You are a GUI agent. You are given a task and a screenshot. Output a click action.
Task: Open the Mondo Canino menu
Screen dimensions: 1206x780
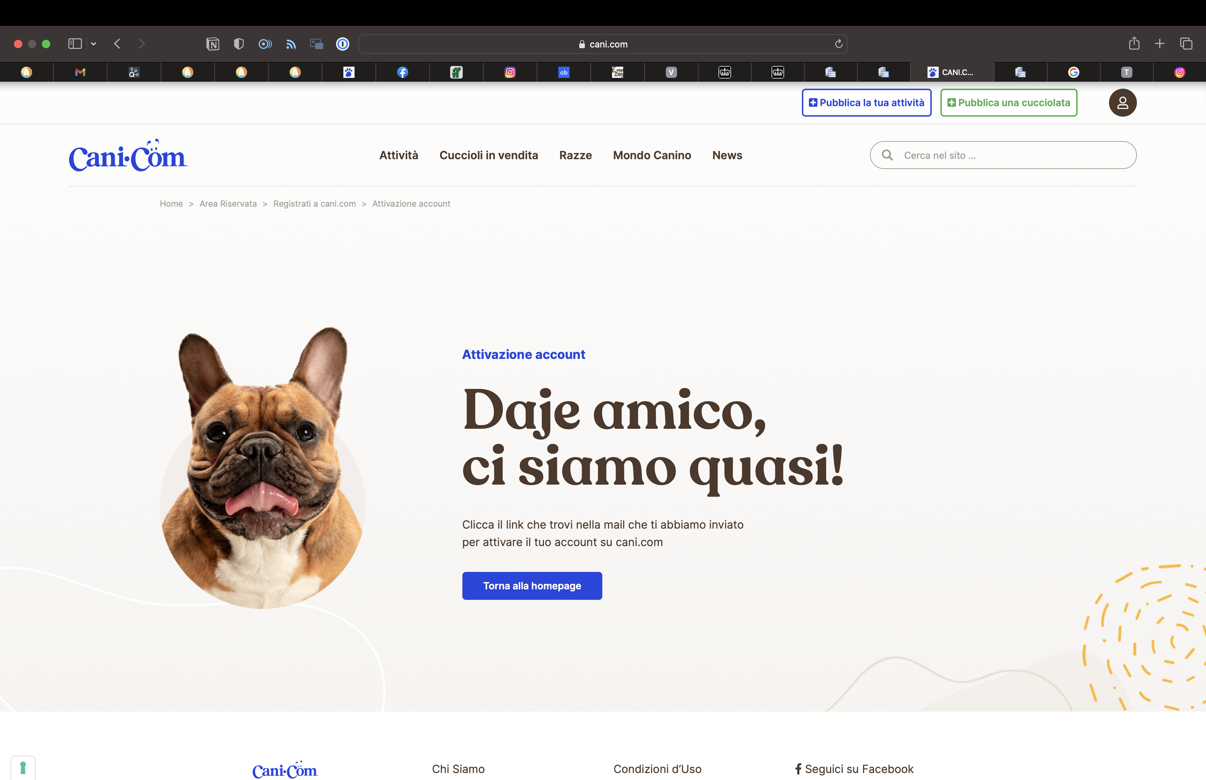click(x=652, y=155)
